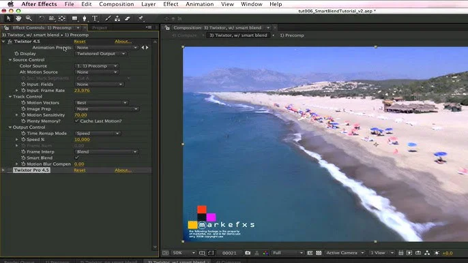
Task: Select the Brush tool
Action: 108,18
